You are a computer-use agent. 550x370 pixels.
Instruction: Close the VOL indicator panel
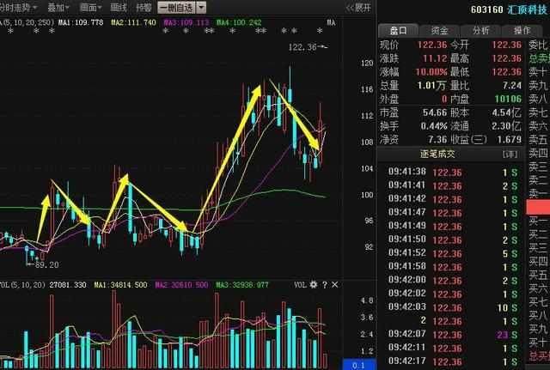(335, 284)
